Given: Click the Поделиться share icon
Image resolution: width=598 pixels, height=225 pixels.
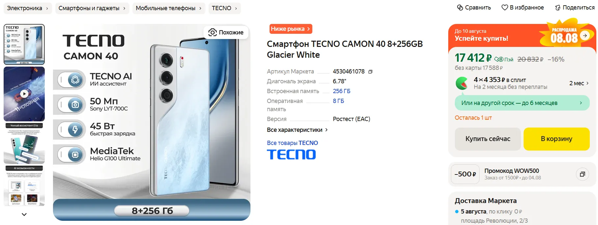Looking at the screenshot, I should click(x=558, y=8).
